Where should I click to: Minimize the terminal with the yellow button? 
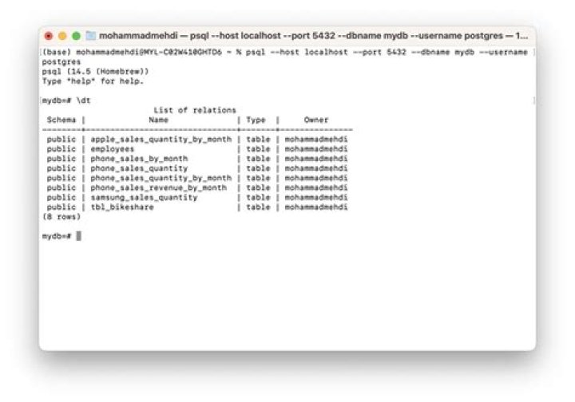(x=62, y=36)
